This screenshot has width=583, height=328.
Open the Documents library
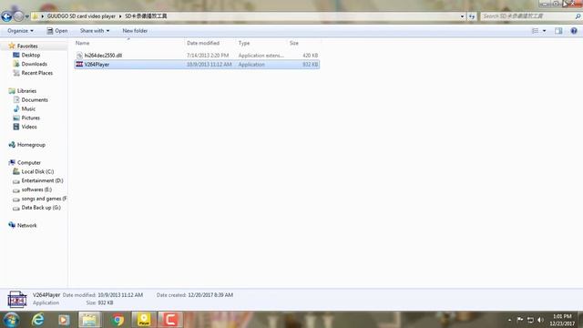pyautogui.click(x=35, y=99)
